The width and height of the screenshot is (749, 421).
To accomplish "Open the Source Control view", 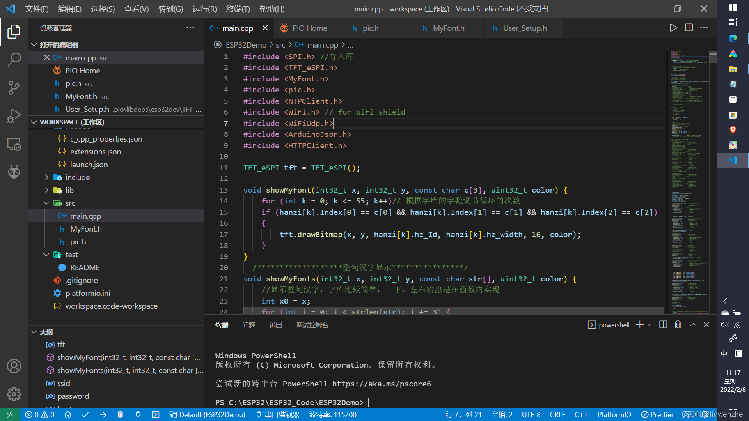I will pos(14,88).
